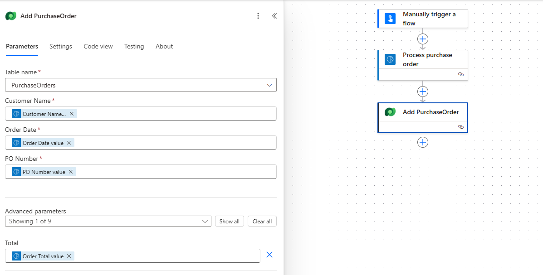
Task: Switch to the Code view tab
Action: tap(98, 46)
